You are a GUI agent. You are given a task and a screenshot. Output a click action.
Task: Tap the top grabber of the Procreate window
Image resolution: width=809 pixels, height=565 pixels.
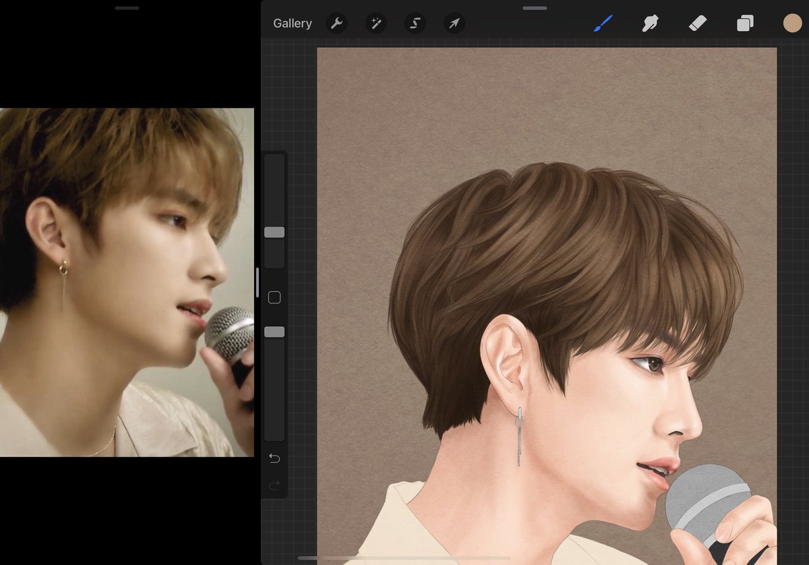535,8
